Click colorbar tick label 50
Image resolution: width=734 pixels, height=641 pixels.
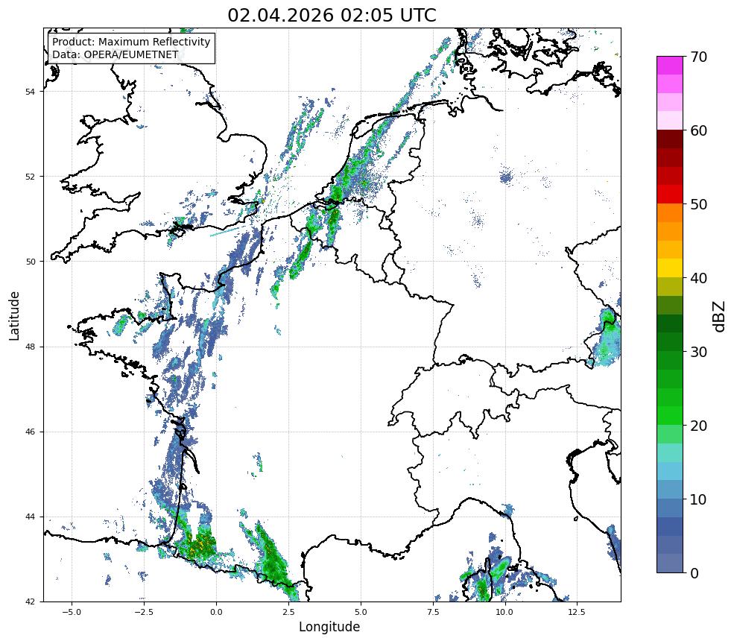tap(698, 205)
